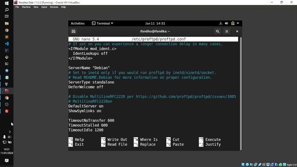The width and height of the screenshot is (297, 167).
Task: Open the Windows Start menu
Action: [6, 3]
